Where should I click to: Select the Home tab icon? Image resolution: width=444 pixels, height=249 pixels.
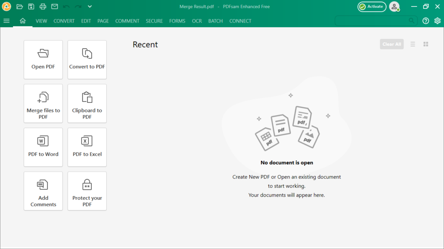[x=23, y=21]
